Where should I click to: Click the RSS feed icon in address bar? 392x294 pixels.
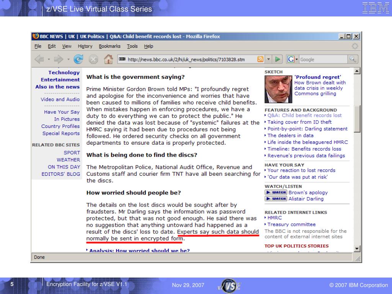click(260, 59)
